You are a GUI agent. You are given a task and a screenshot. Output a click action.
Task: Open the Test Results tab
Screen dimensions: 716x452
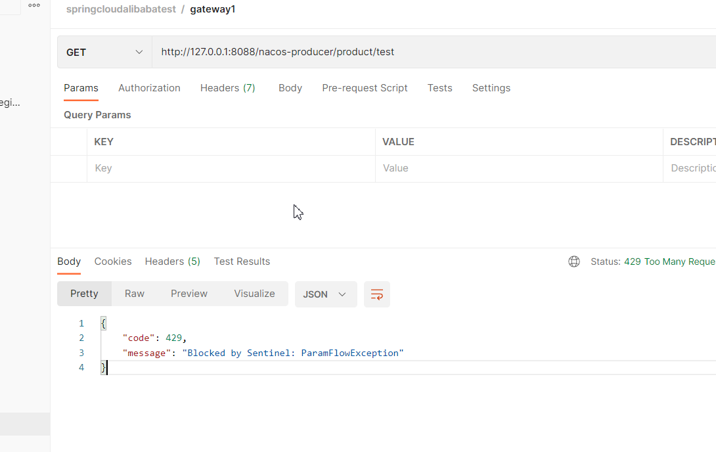[x=242, y=261]
